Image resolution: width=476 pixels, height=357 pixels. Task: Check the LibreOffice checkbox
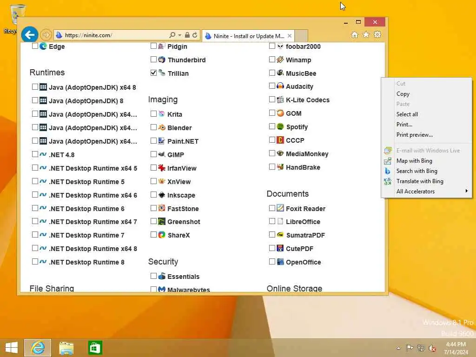[272, 221]
